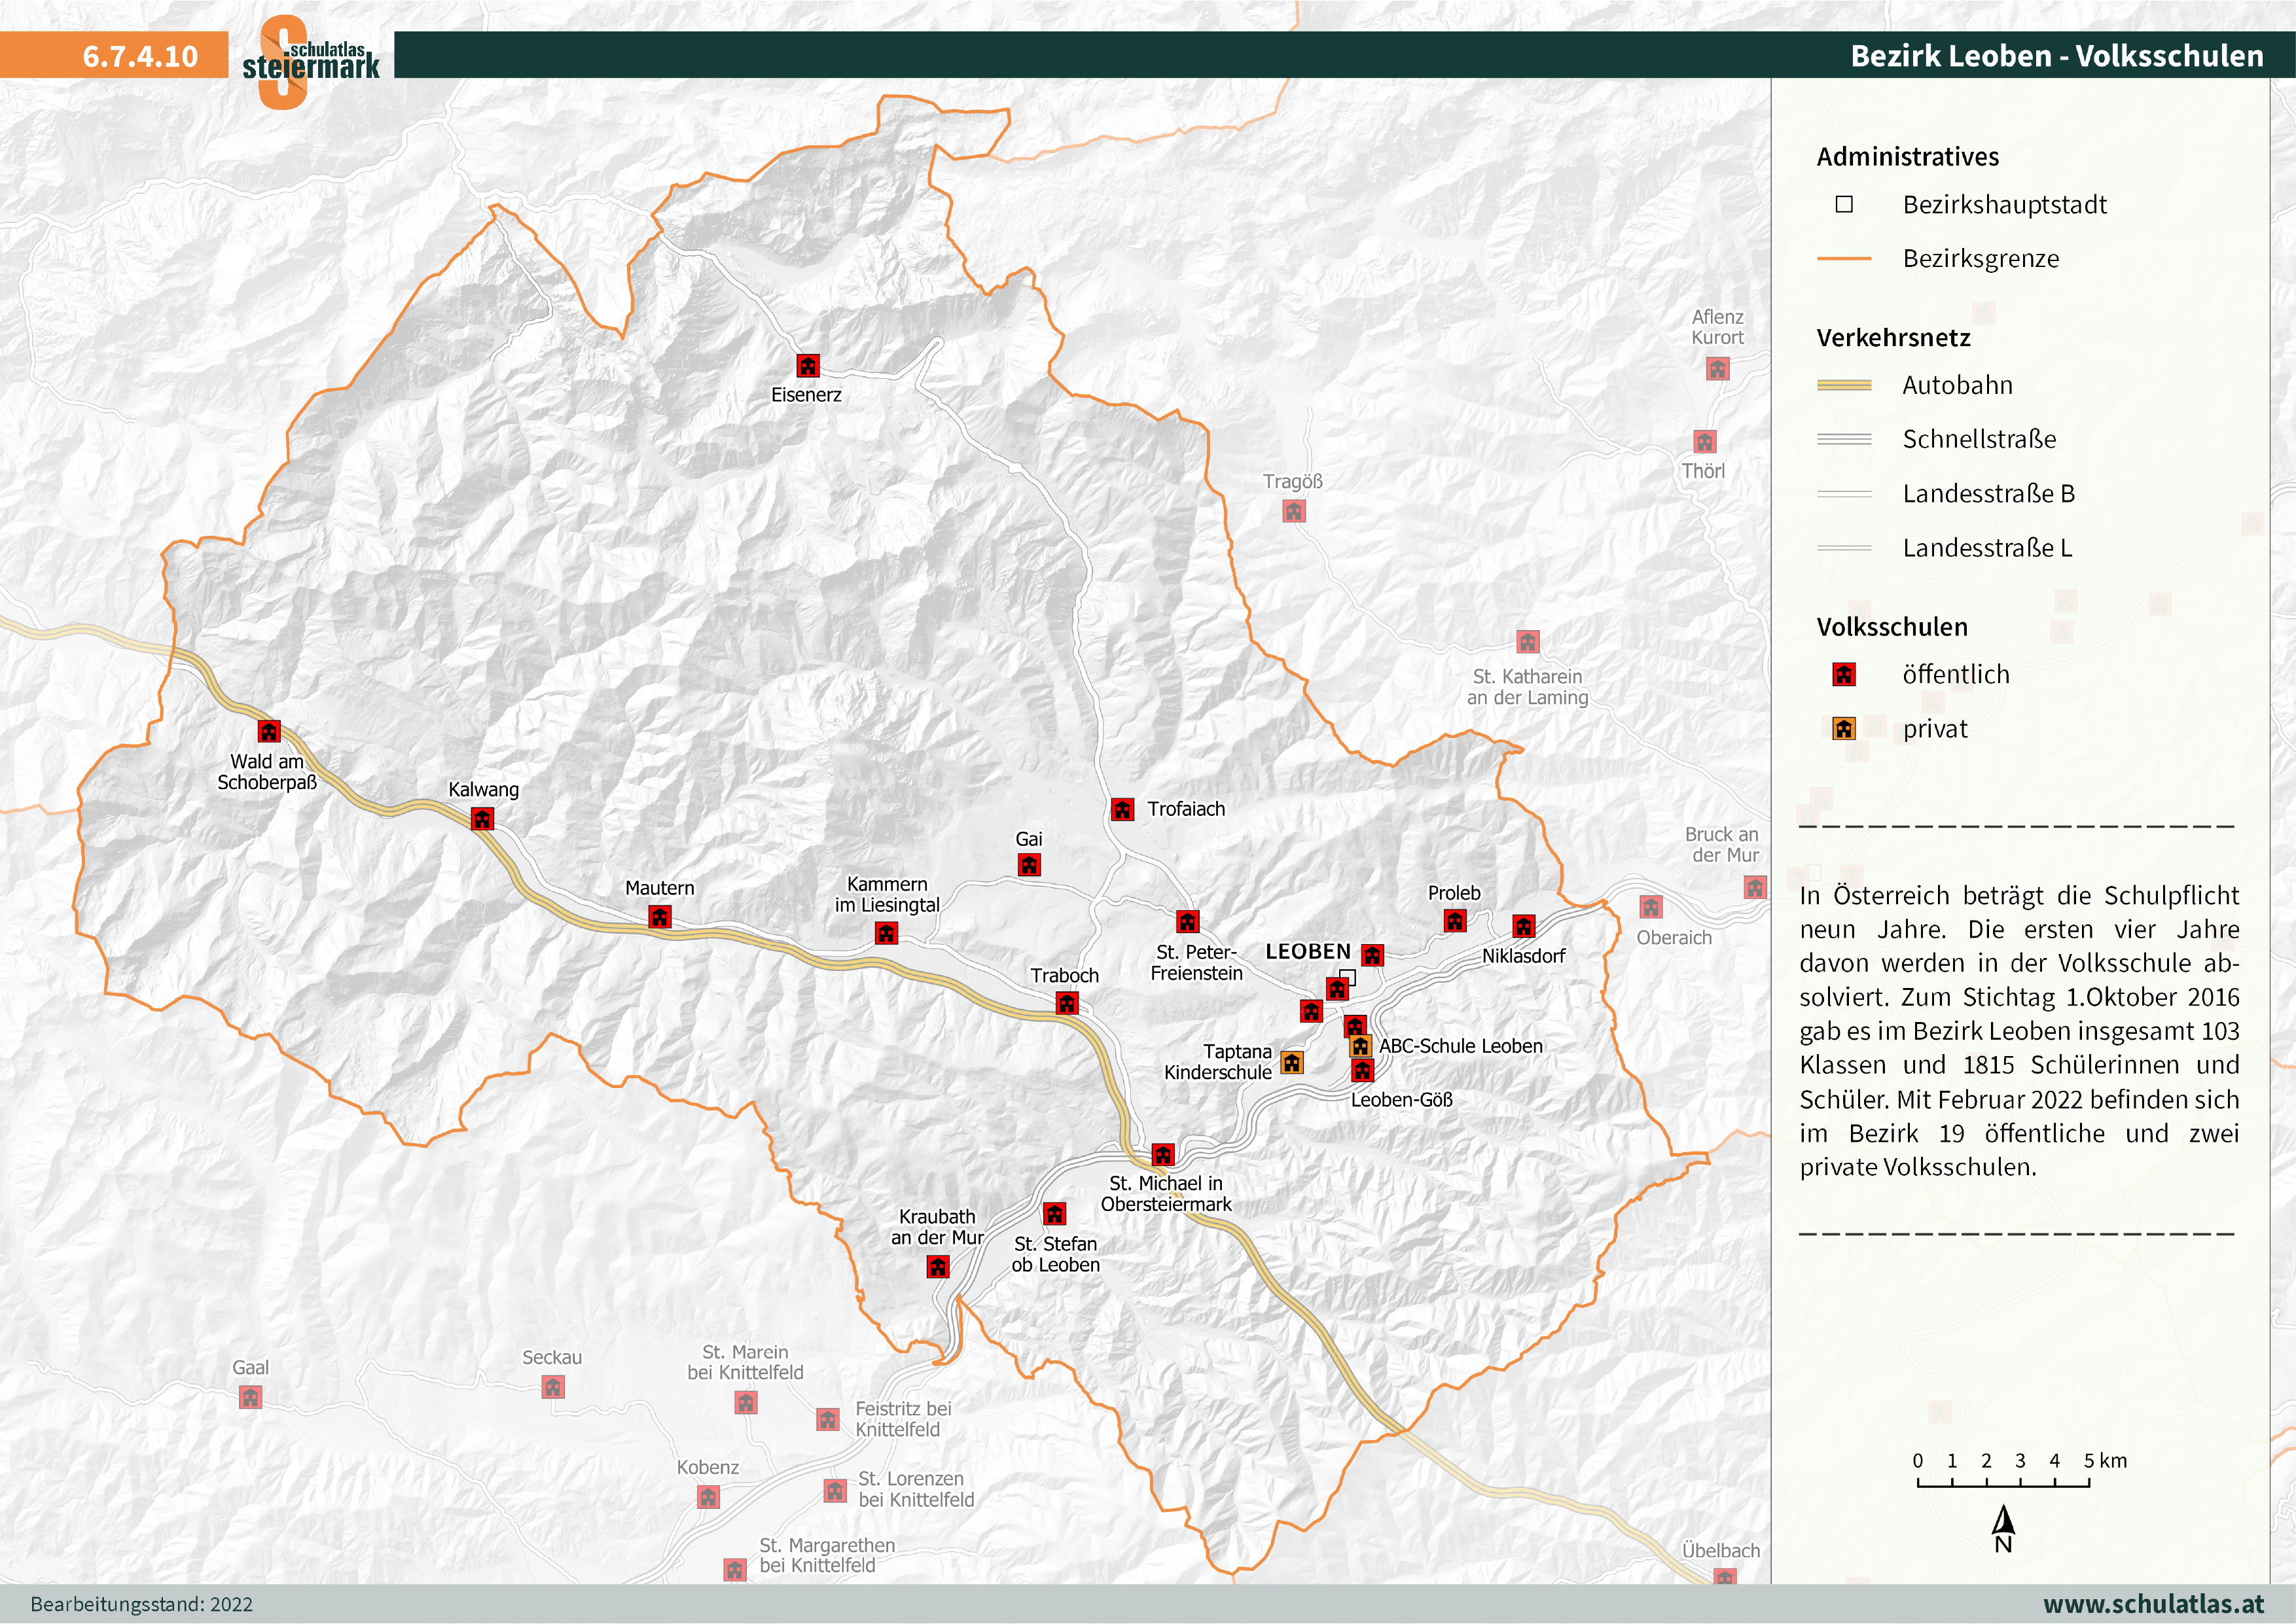Screen dimensions: 2296x1624
Task: Click the greyed Tragöß school marker
Action: [x=1294, y=512]
